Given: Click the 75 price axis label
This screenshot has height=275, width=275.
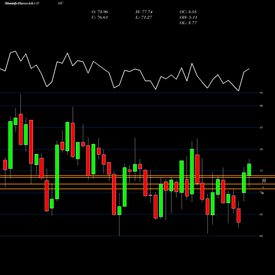Looking at the screenshot, I should click(x=261, y=171).
